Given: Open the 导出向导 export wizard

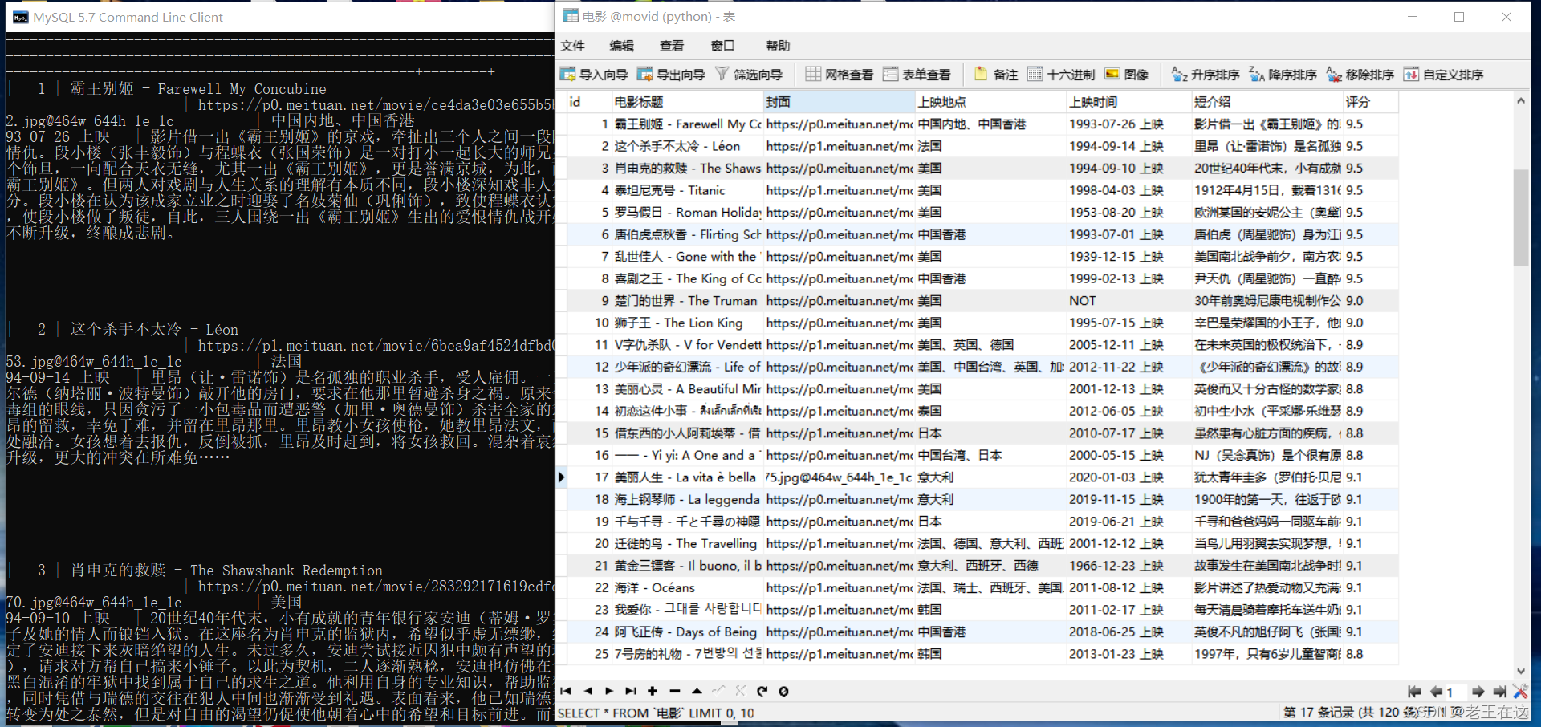Looking at the screenshot, I should tap(671, 75).
